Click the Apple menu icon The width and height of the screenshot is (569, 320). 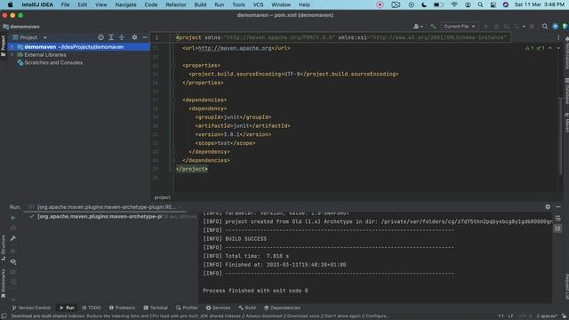coord(10,4)
